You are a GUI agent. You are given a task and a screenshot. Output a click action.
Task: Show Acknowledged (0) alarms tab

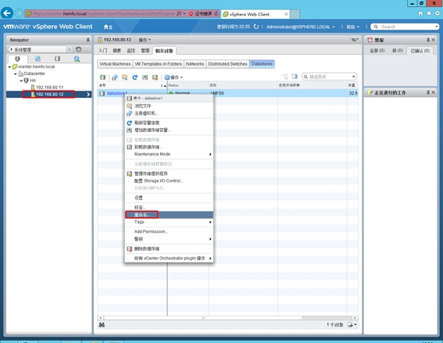coord(420,51)
